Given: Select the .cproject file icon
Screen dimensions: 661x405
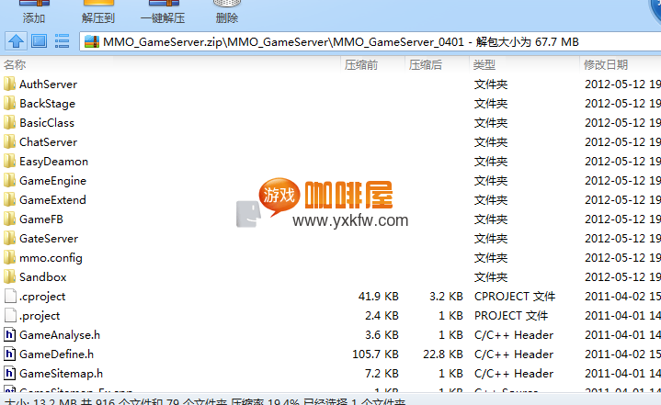Looking at the screenshot, I should pos(10,297).
